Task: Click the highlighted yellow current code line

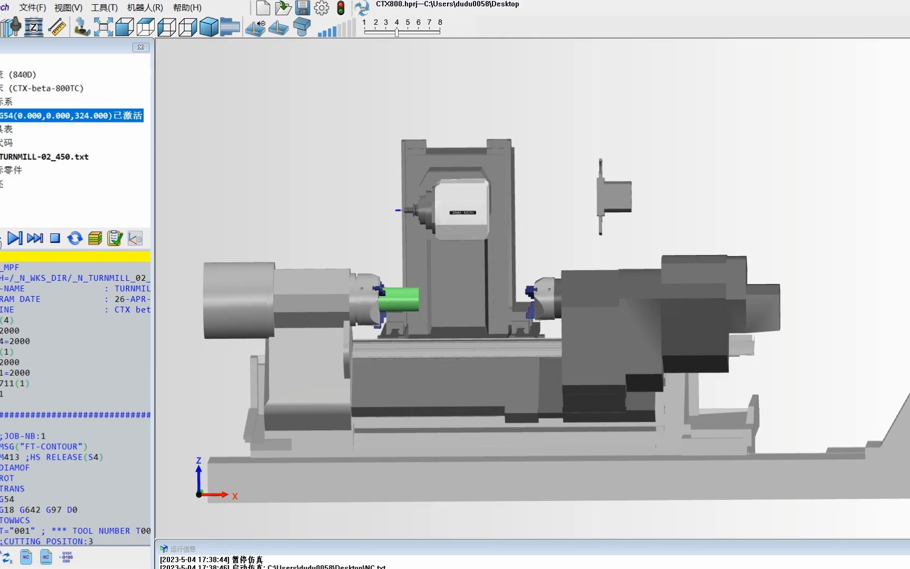Action: (75, 257)
